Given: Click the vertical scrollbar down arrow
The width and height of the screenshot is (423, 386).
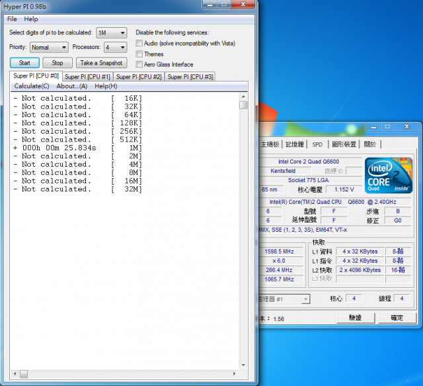Looking at the screenshot, I should click(243, 365).
